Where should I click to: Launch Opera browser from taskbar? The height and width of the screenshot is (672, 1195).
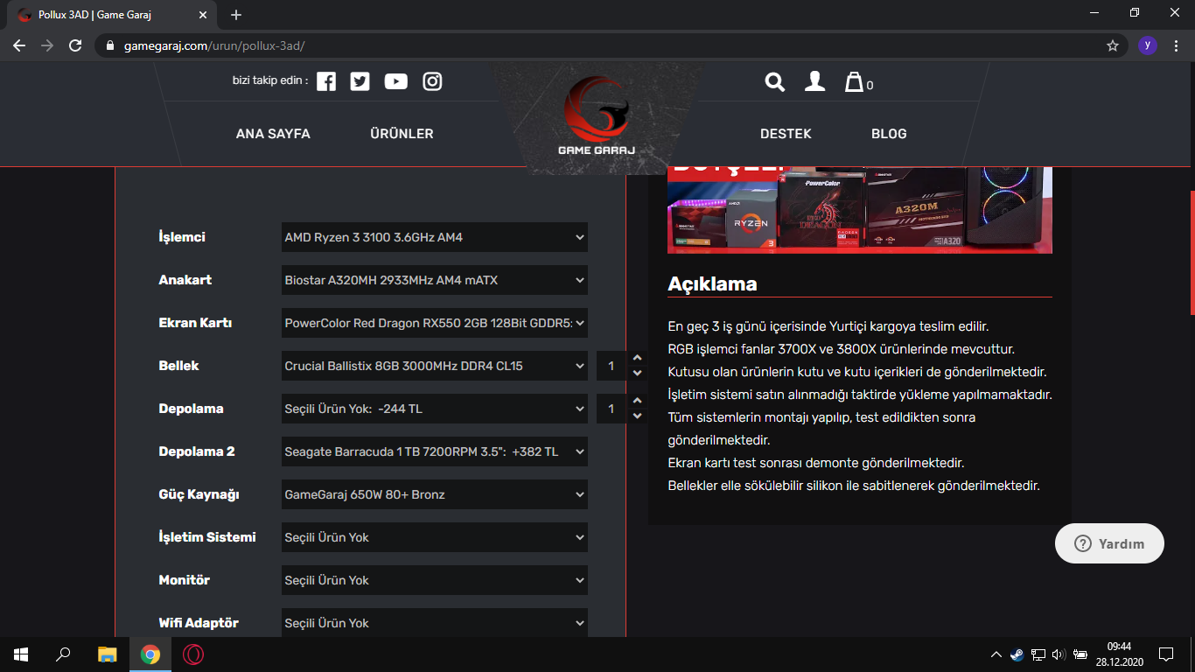pos(193,654)
